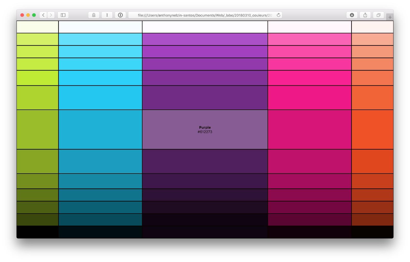Select the darkest swatch under cyan column
This screenshot has width=410, height=262.
pyautogui.click(x=100, y=232)
